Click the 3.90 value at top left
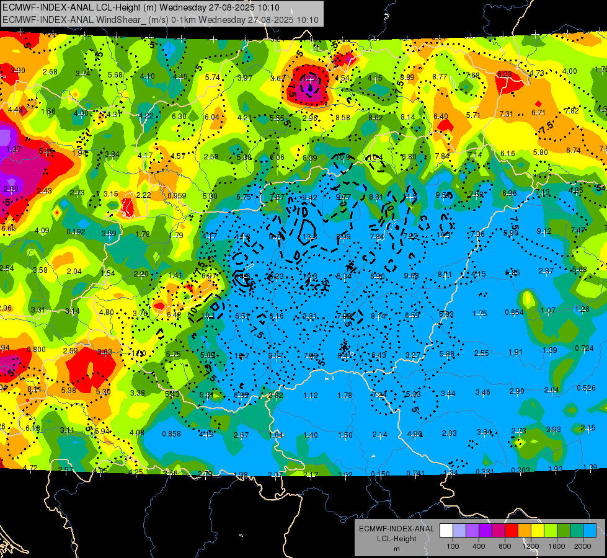The width and height of the screenshot is (607, 558). pos(18,71)
